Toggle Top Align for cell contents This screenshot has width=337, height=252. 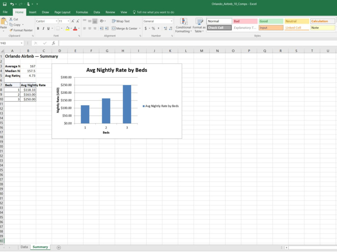(x=85, y=21)
